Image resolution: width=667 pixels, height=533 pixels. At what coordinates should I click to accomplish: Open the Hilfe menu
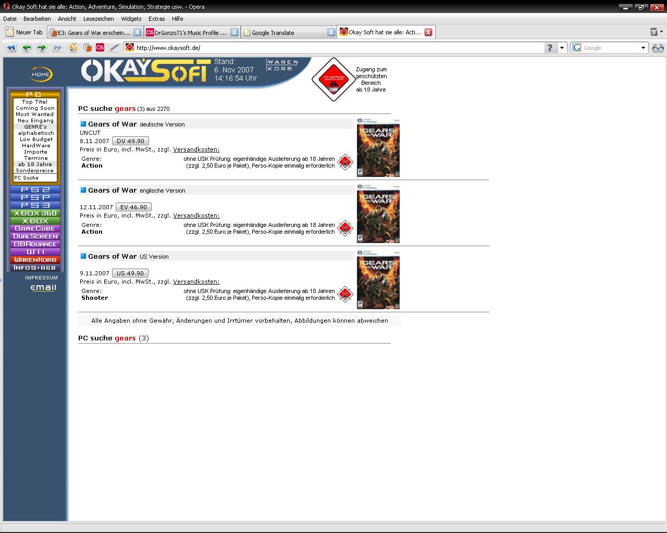(x=178, y=18)
